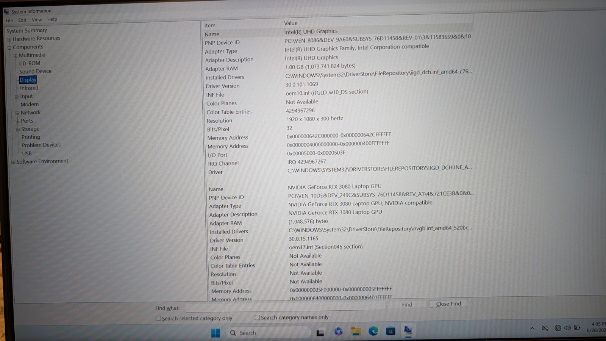Expand the Hardware Resources node
The image size is (606, 341).
coord(9,39)
